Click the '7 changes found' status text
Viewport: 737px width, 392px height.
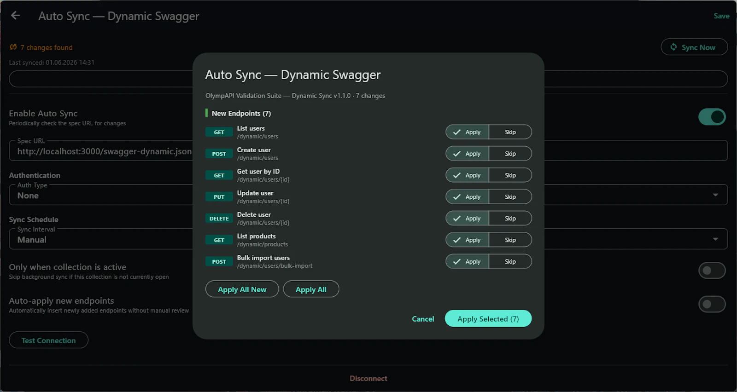(47, 47)
